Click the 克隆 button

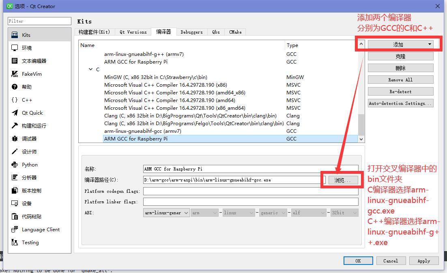pos(400,56)
